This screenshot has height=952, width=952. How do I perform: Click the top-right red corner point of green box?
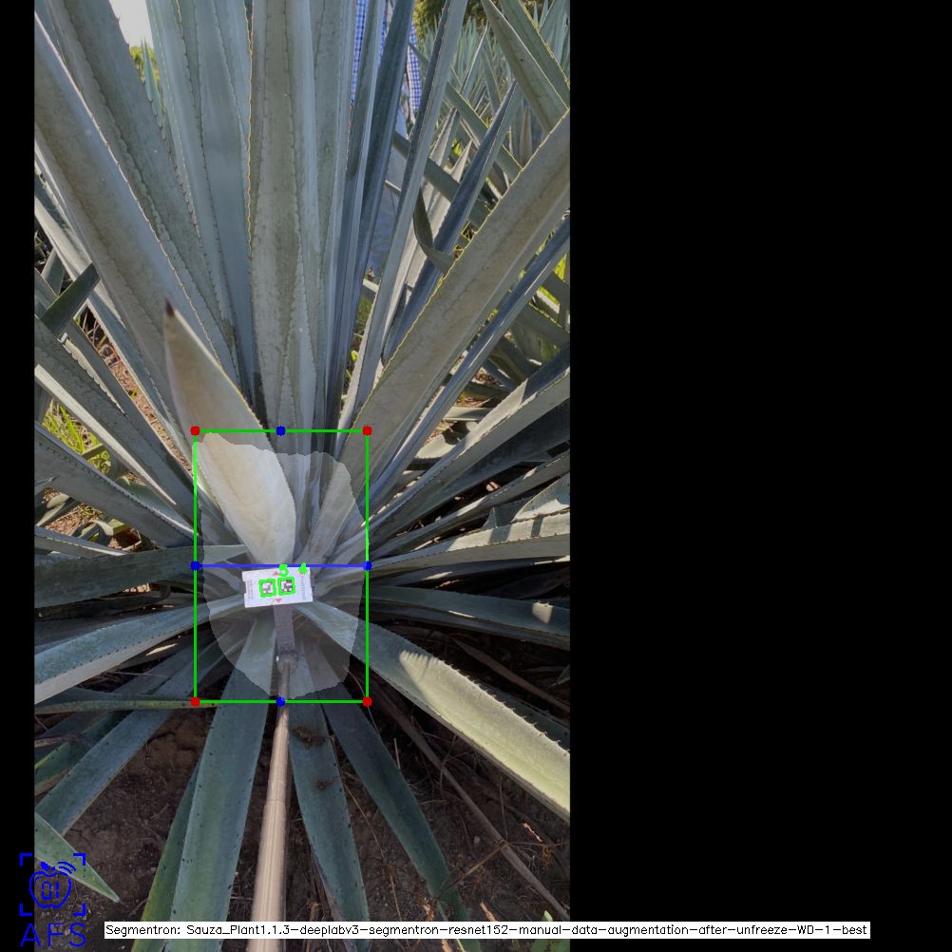(368, 431)
